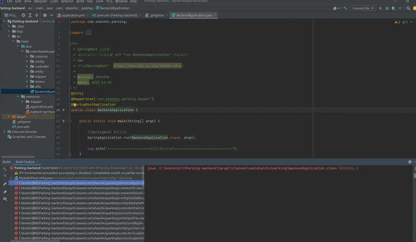Open Project panel settings gear

pyautogui.click(x=45, y=16)
